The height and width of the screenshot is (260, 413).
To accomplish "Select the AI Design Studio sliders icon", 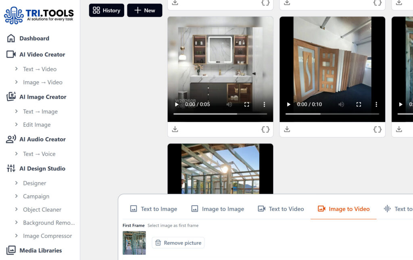I will 11,168.
